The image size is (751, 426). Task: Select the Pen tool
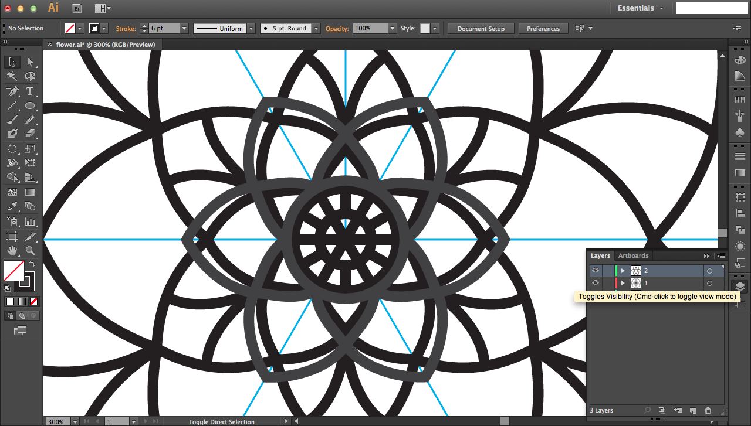[12, 91]
